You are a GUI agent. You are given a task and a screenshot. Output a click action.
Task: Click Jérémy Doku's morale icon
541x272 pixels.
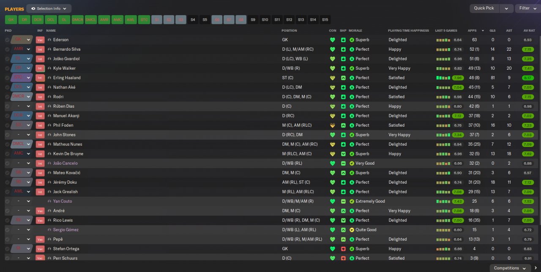tap(352, 182)
